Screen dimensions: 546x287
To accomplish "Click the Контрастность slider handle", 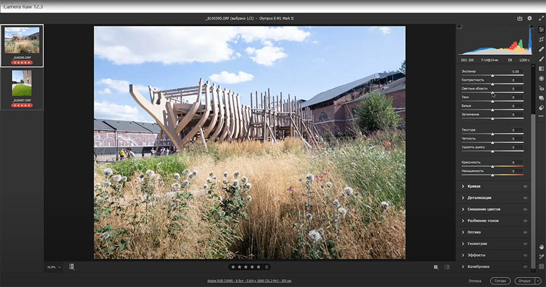I will (493, 84).
